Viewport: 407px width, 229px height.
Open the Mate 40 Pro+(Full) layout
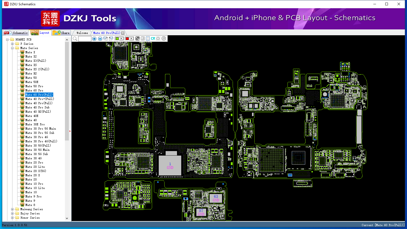(39, 99)
